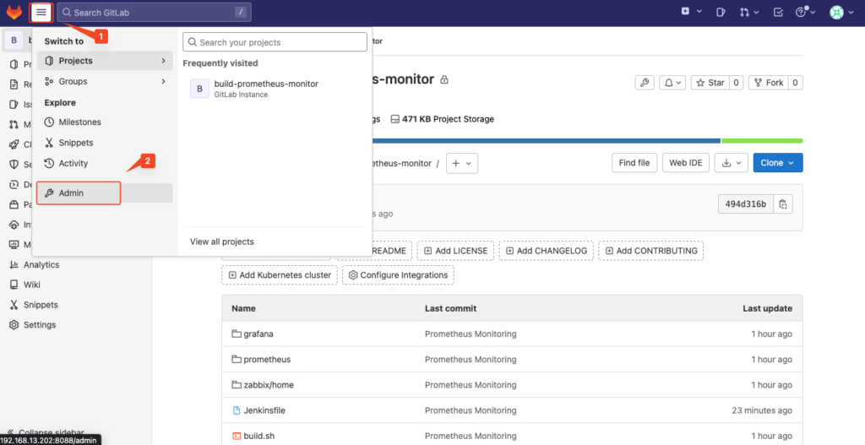Click the Activity history icon
The height and width of the screenshot is (445, 865).
click(x=48, y=163)
